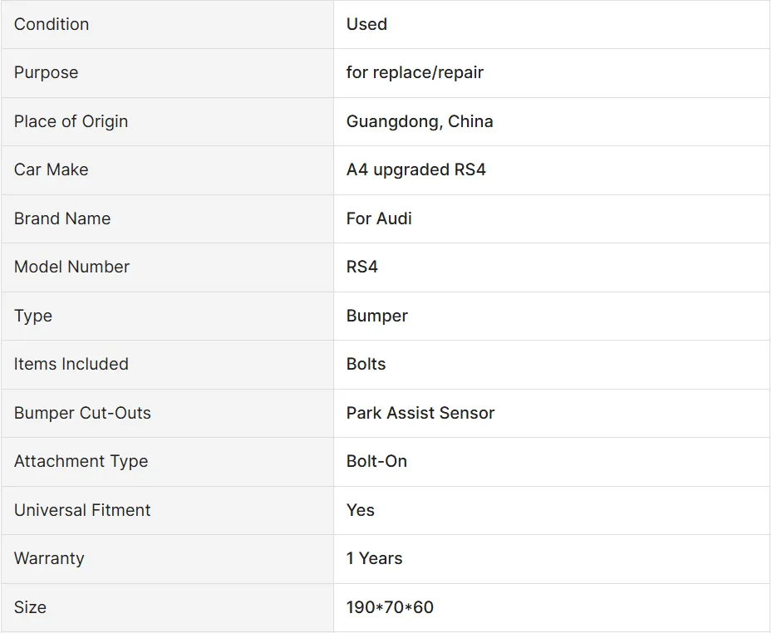Click the "A4 upgraded RS4" value

point(416,169)
